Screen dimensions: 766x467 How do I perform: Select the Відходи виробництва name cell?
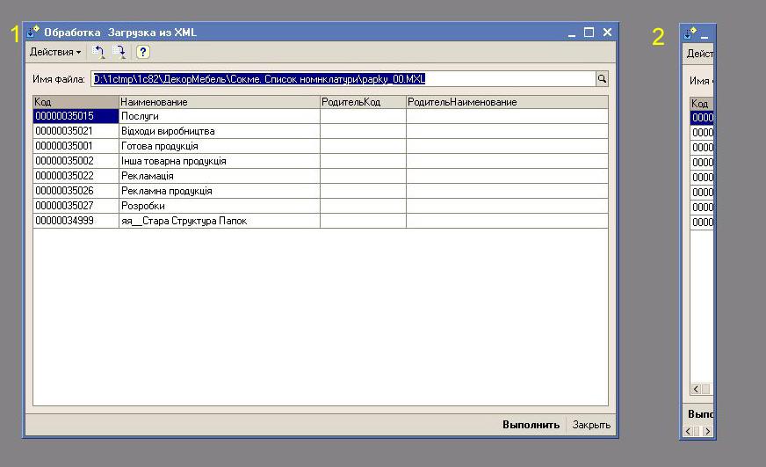coord(220,131)
